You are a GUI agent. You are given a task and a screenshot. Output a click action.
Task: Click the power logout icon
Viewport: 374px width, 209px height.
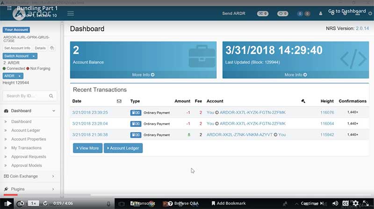coord(370,14)
